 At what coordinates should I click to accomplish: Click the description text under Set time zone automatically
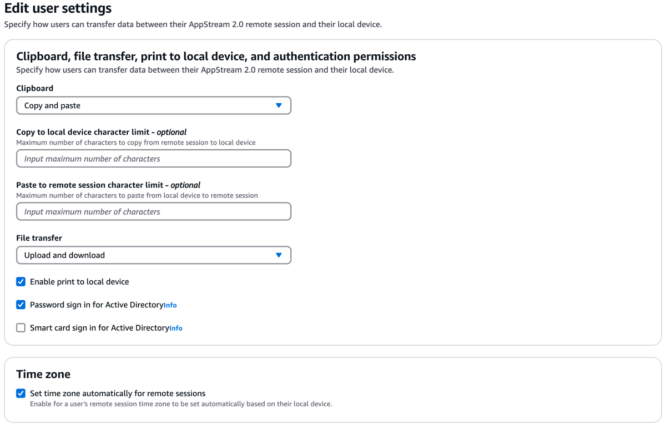click(x=181, y=404)
